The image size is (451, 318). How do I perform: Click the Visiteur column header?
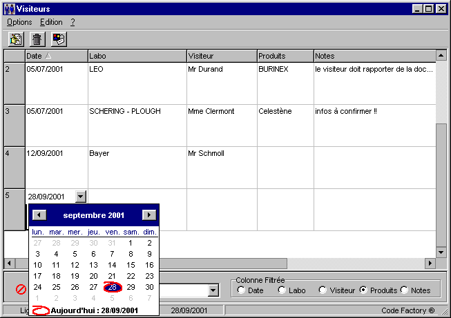(222, 56)
